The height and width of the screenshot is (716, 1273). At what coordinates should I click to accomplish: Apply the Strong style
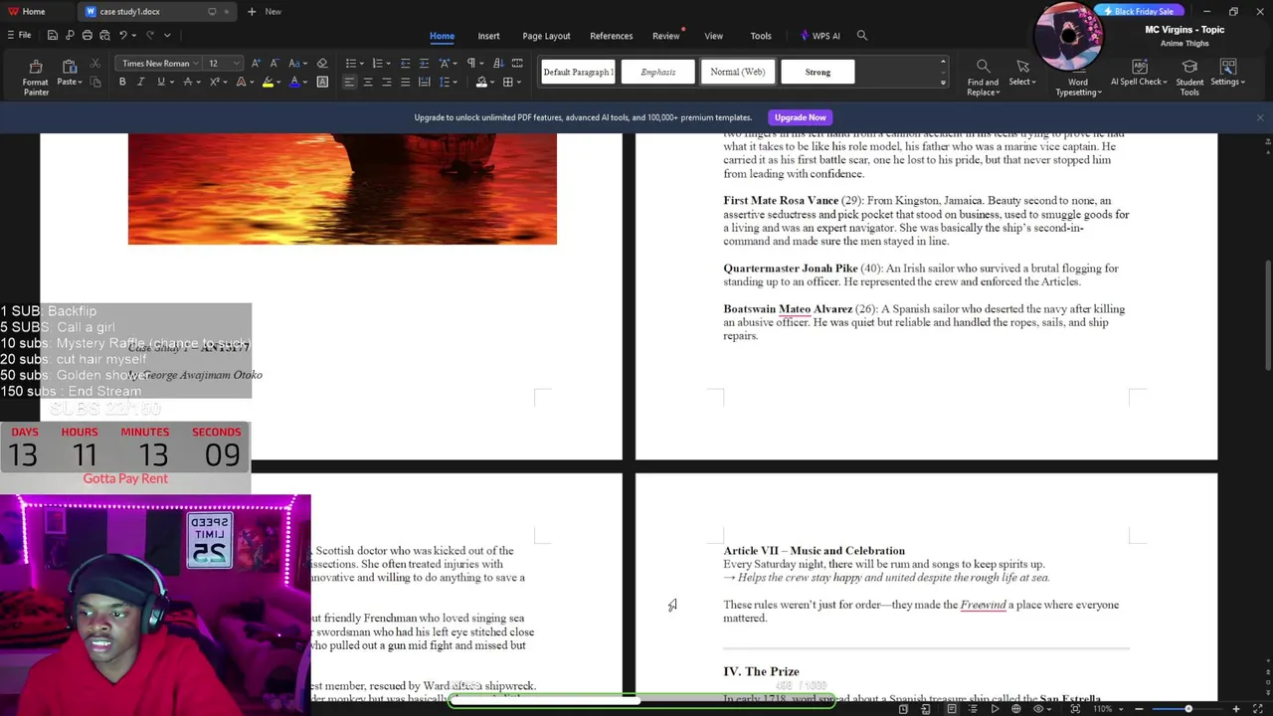818,72
